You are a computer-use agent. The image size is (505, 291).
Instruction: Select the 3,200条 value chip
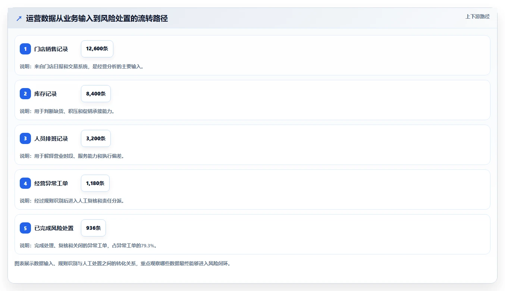96,138
